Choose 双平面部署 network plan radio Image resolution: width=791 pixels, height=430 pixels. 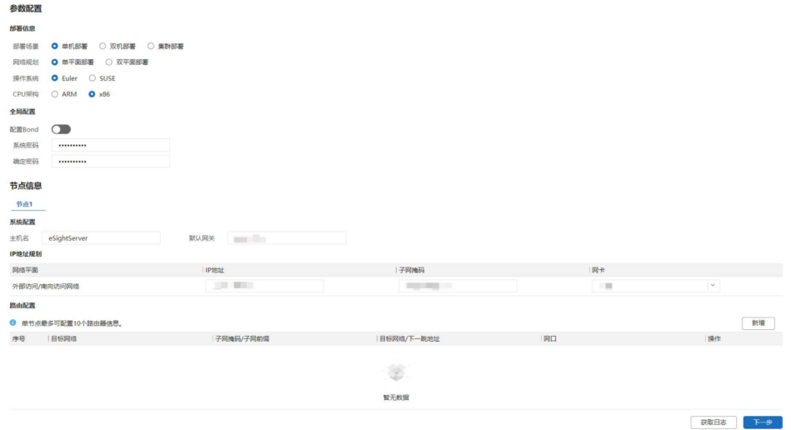coord(109,62)
